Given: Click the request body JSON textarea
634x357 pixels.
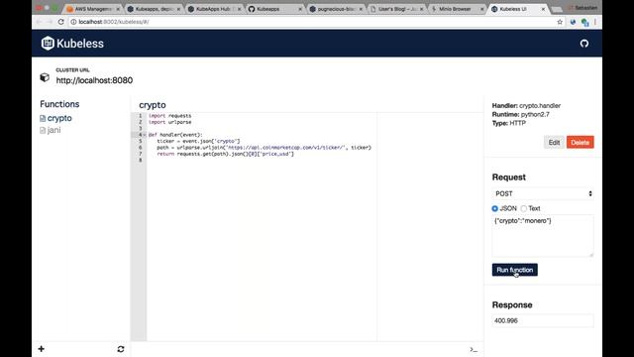Looking at the screenshot, I should (543, 236).
